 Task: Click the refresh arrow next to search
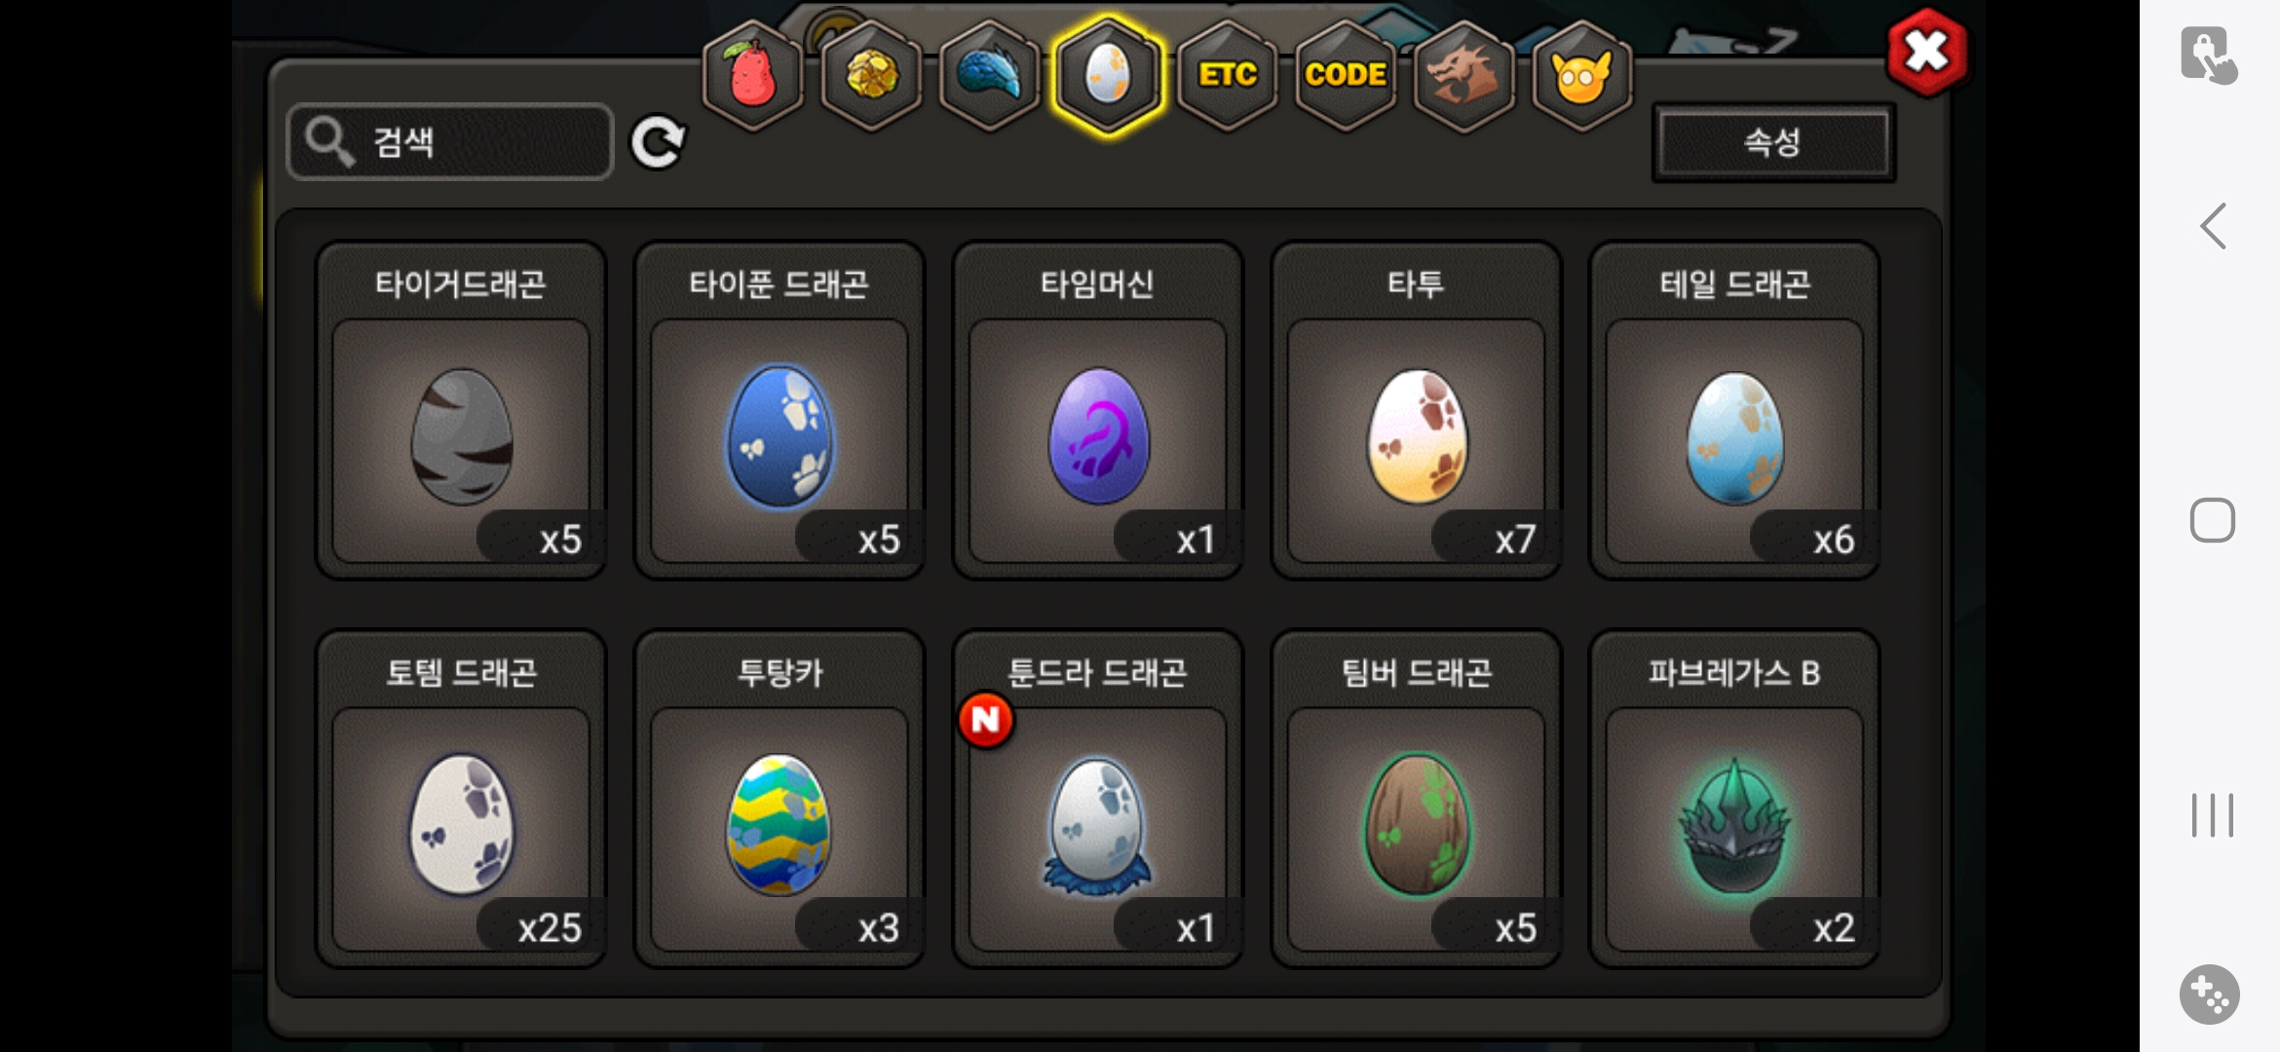pyautogui.click(x=658, y=143)
